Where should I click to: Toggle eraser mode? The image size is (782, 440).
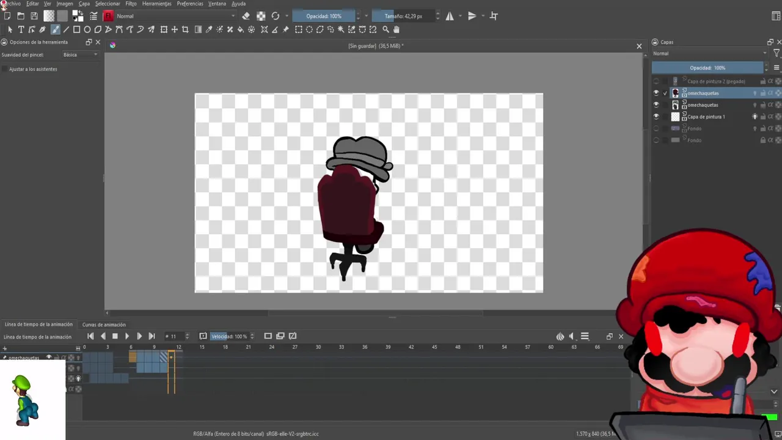click(246, 16)
